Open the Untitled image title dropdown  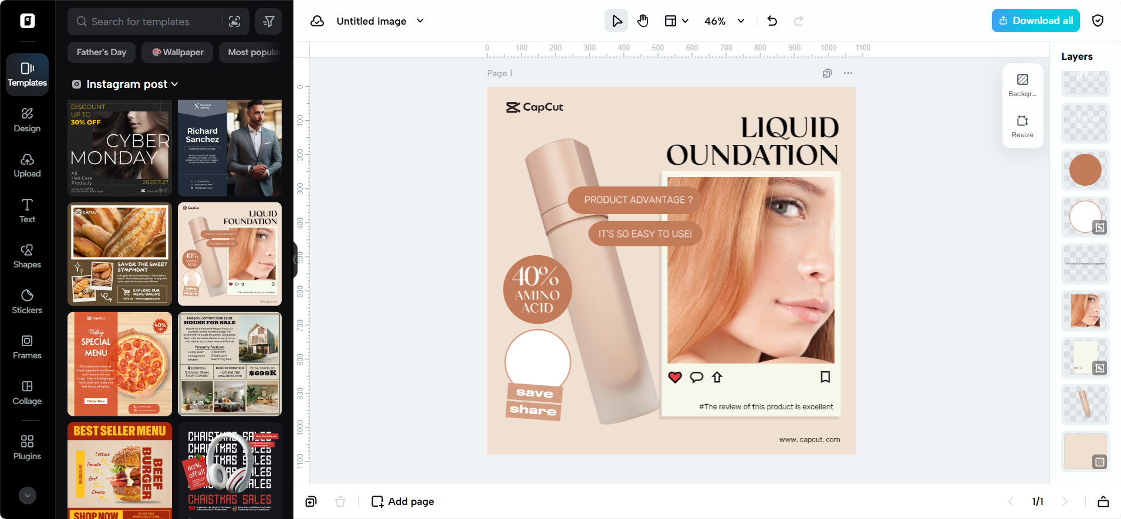pyautogui.click(x=380, y=21)
